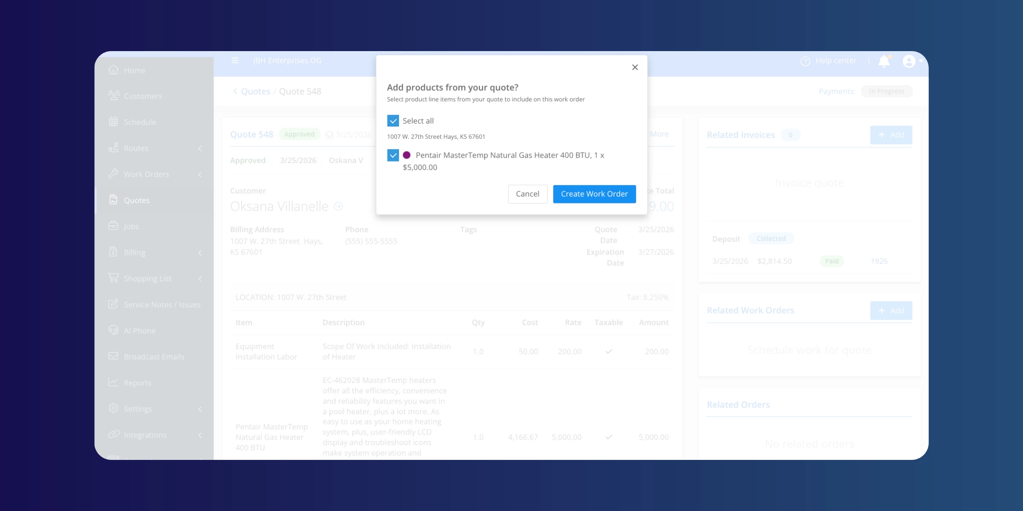
Task: Click the "Tax: 8.250%" label
Action: coord(647,297)
